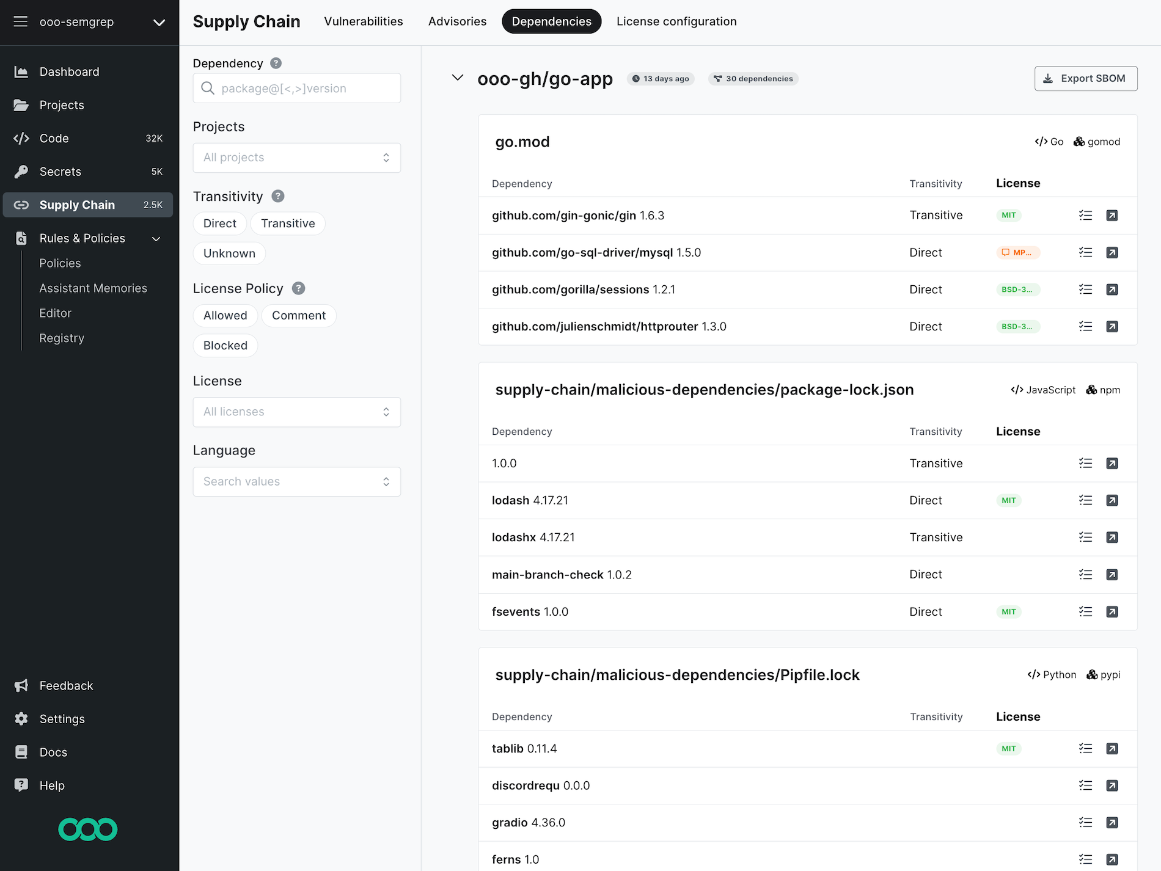Click the dependency package search field
The height and width of the screenshot is (871, 1161).
[x=296, y=88]
